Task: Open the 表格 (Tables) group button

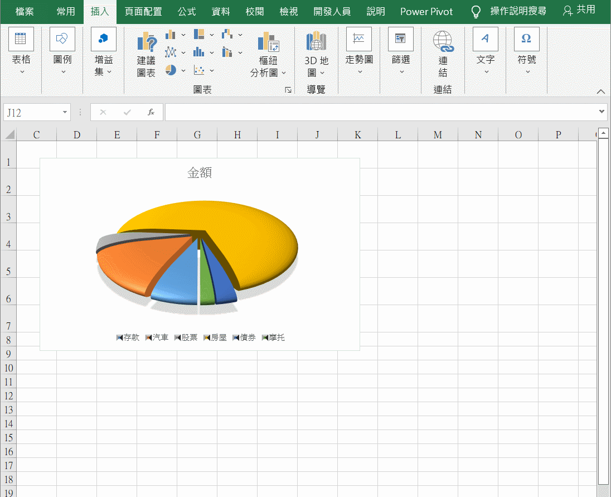Action: coord(21,51)
